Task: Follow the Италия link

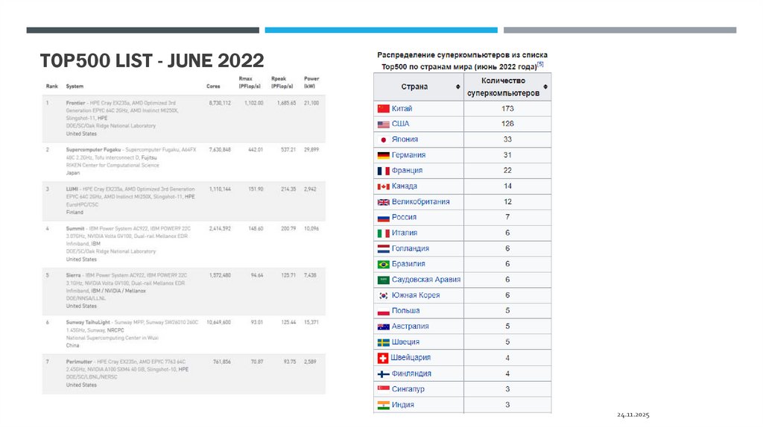Action: pos(405,233)
